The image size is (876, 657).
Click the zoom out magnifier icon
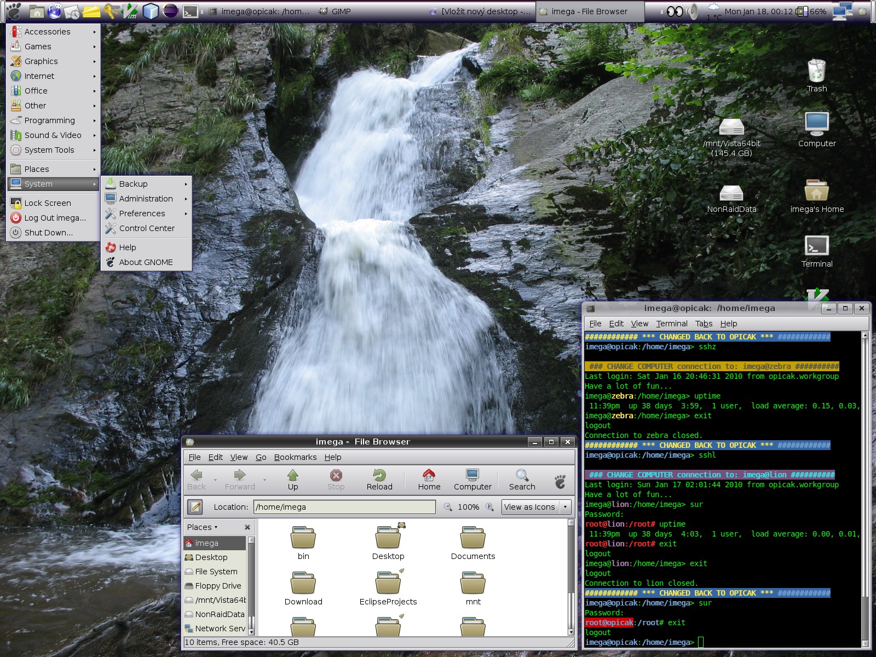[448, 507]
